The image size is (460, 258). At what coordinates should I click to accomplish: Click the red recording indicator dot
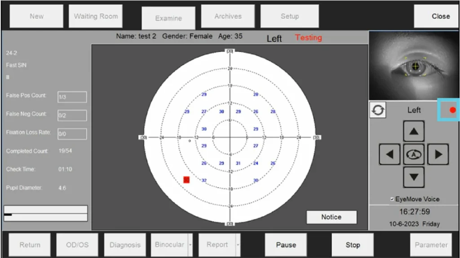point(452,110)
